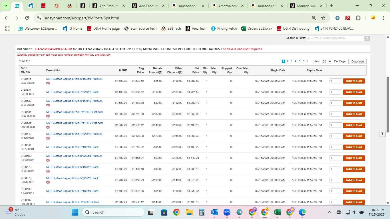The image size is (390, 219).
Task: Open the Chrome tab search dropdown arrow
Action: point(5,6)
